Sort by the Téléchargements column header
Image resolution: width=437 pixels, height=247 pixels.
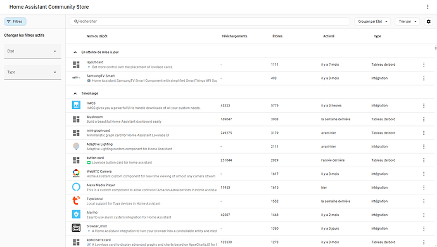click(x=234, y=36)
